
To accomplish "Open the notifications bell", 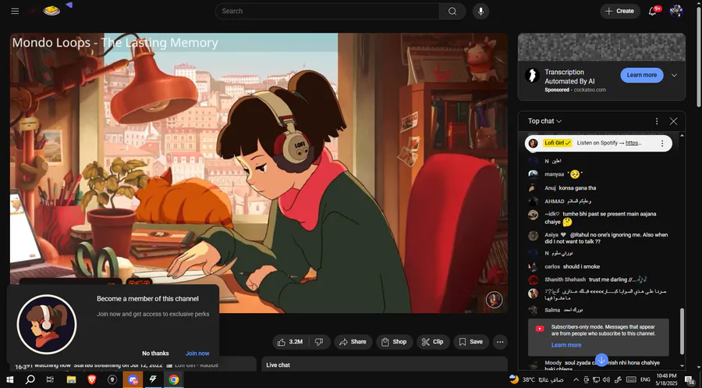I will (653, 11).
